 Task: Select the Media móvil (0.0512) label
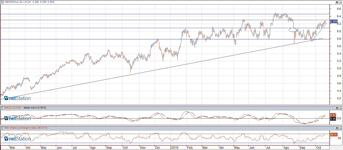coord(35,107)
